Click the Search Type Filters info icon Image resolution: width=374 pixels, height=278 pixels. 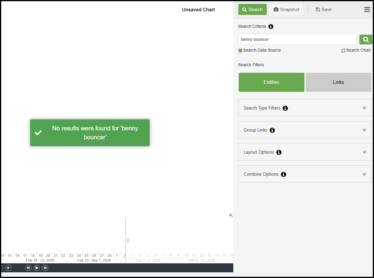[285, 108]
